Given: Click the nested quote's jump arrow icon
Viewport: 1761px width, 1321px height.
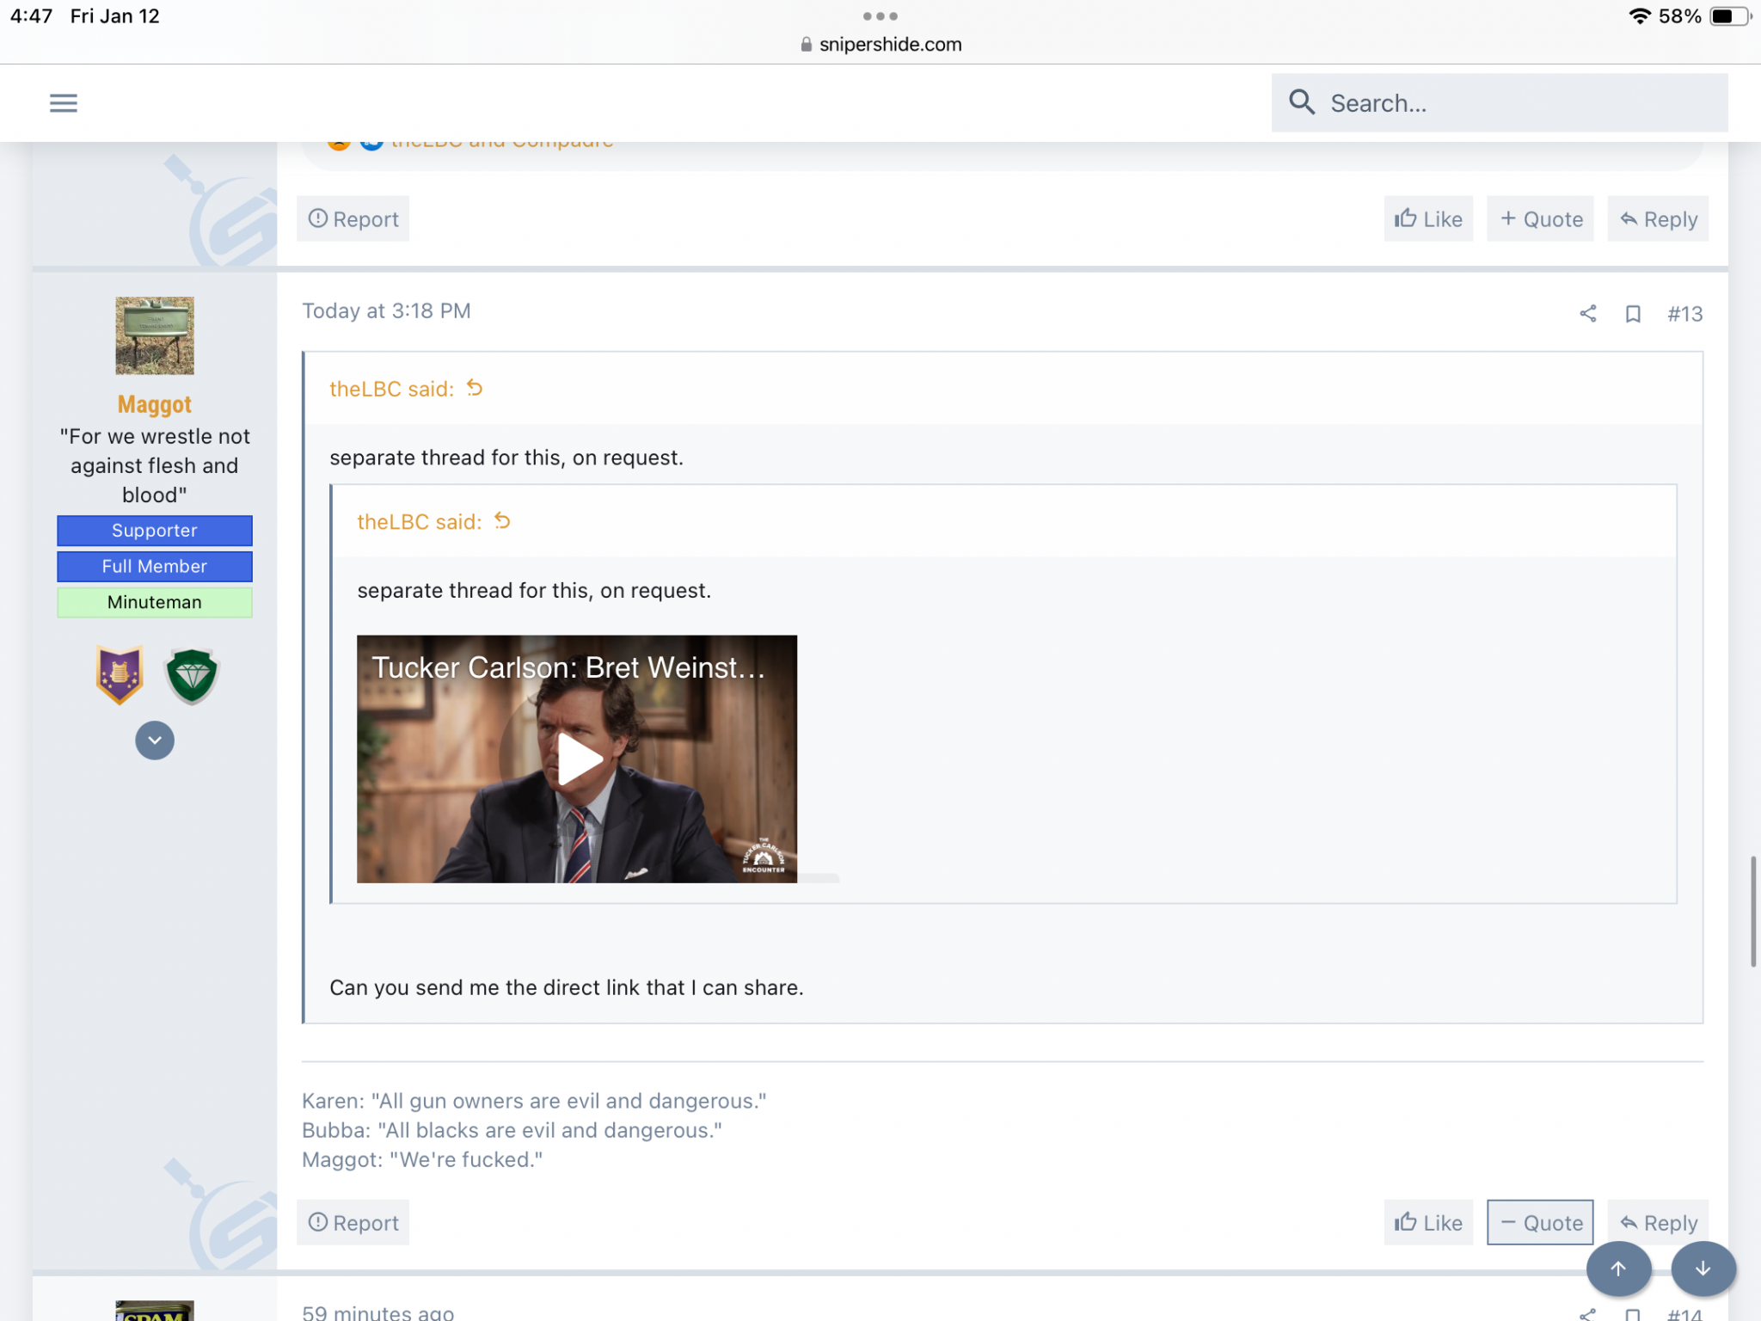Looking at the screenshot, I should click(x=502, y=521).
